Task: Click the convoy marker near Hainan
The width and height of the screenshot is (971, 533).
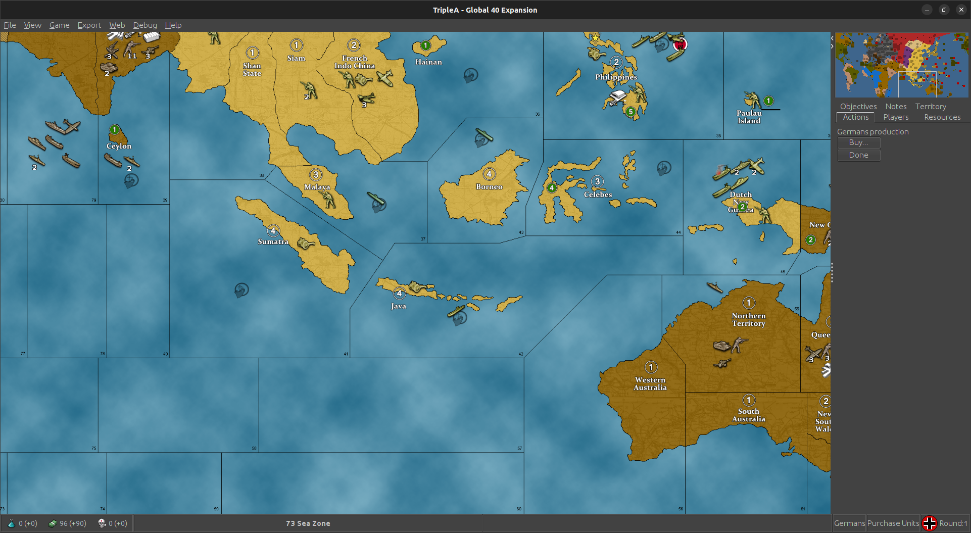Action: coord(471,75)
